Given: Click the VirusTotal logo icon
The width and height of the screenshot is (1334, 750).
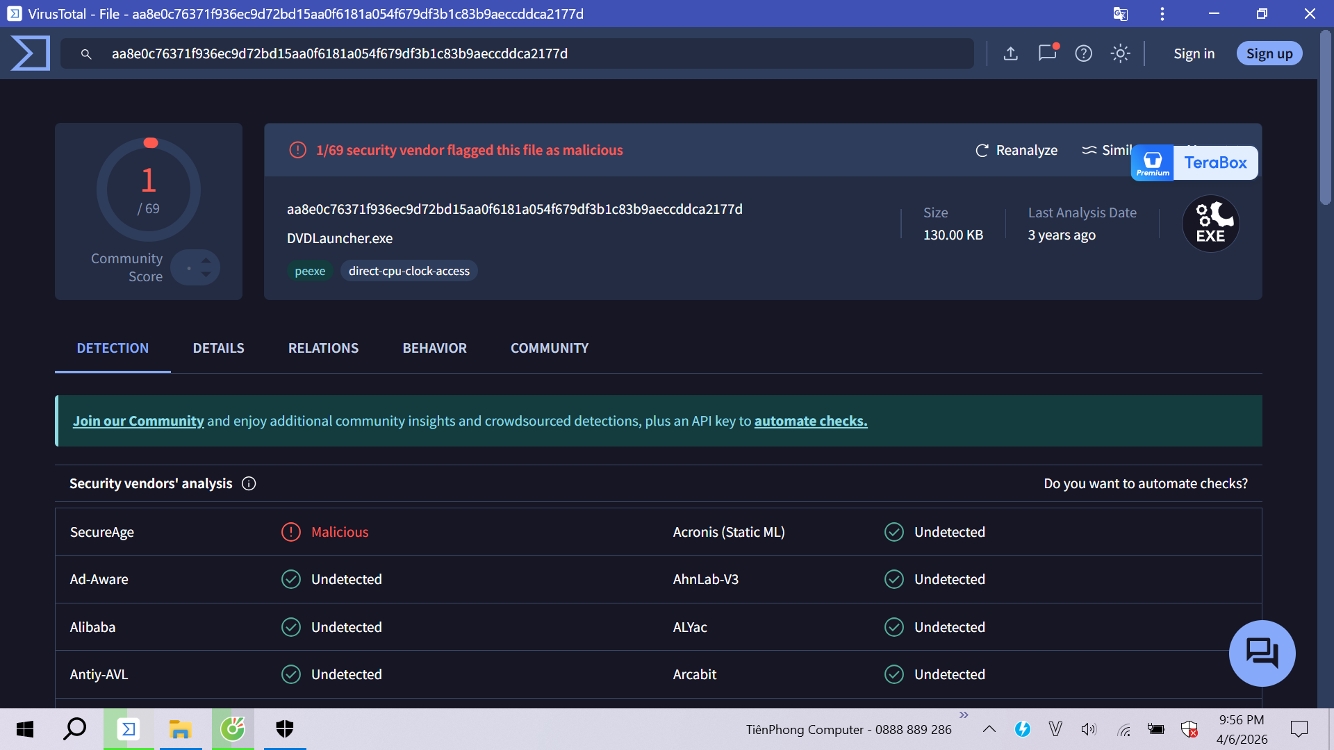Looking at the screenshot, I should pyautogui.click(x=31, y=53).
